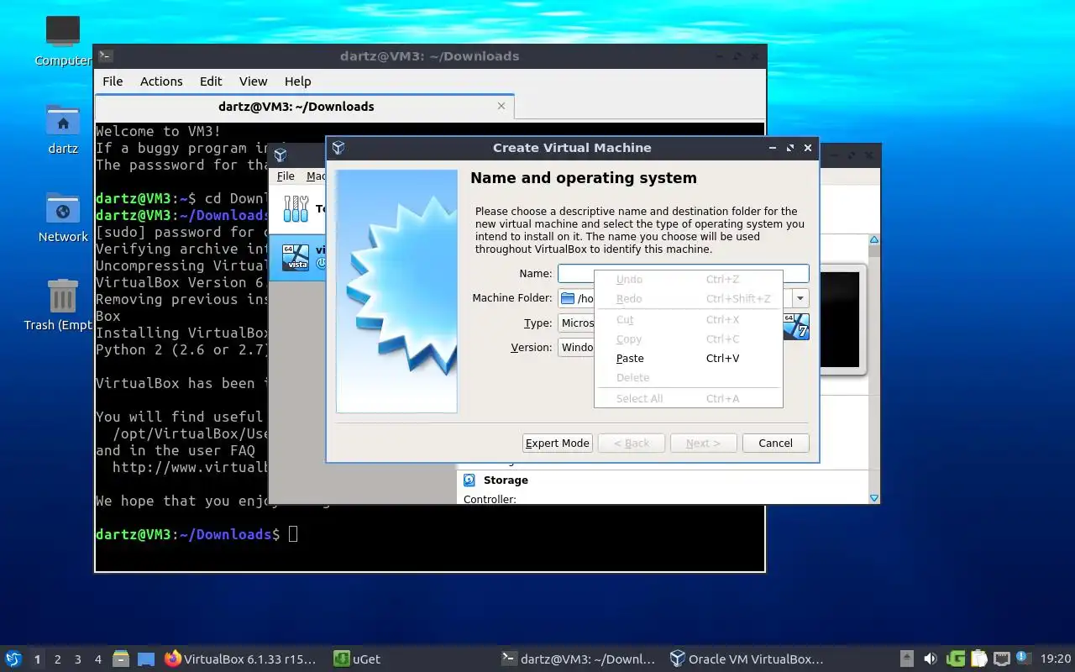Click the Windows 7 OS type icon
Screen dimensions: 1075x672
[x=796, y=327]
